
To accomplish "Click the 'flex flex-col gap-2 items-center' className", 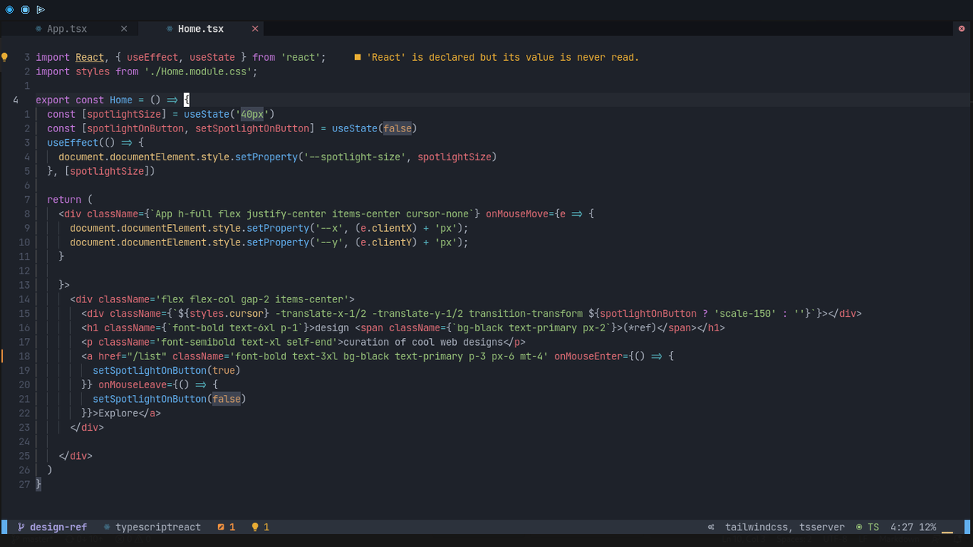I will coord(252,299).
